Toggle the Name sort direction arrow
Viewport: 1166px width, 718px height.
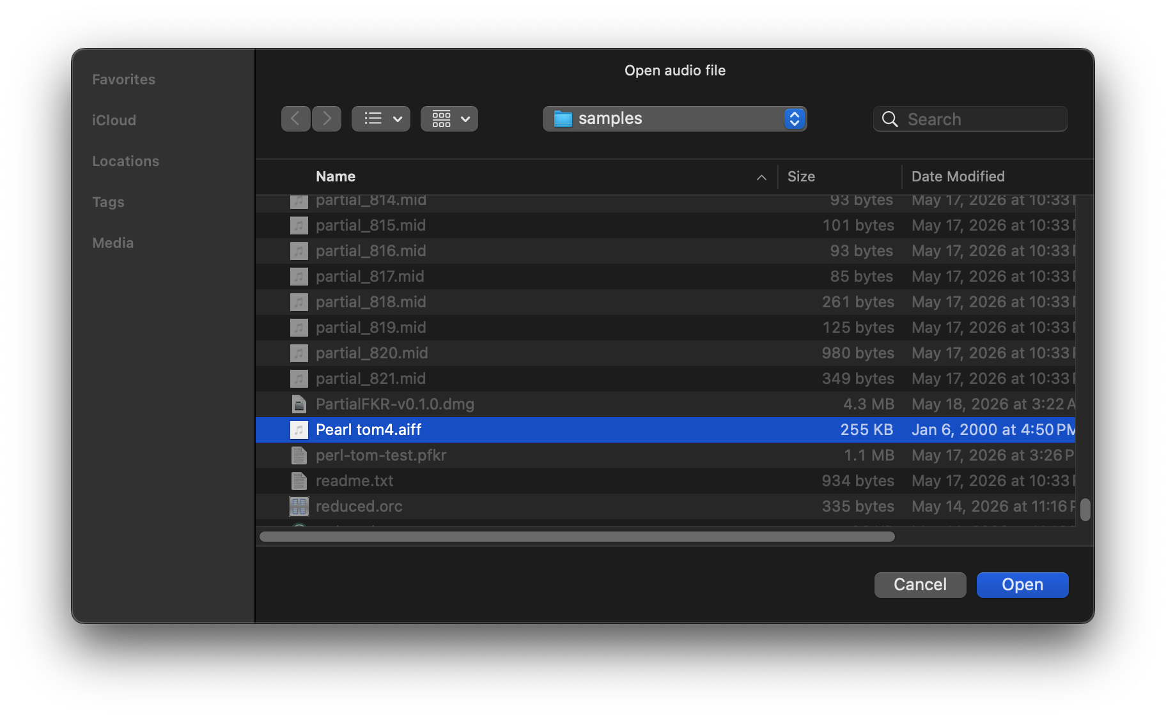(761, 177)
